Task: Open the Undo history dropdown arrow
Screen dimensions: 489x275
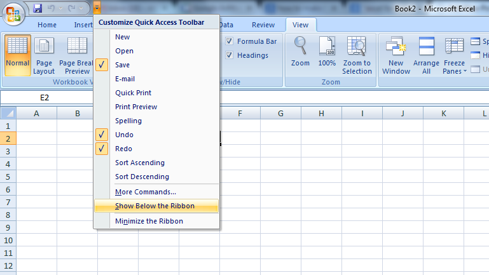Action: (60, 8)
